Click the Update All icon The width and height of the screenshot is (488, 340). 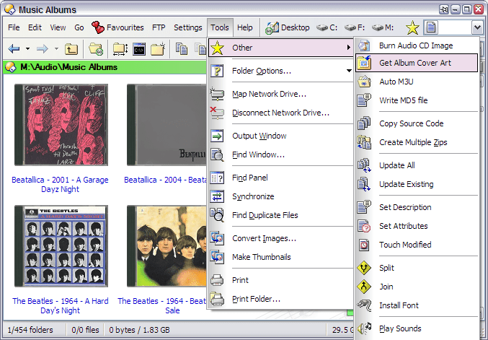click(364, 165)
